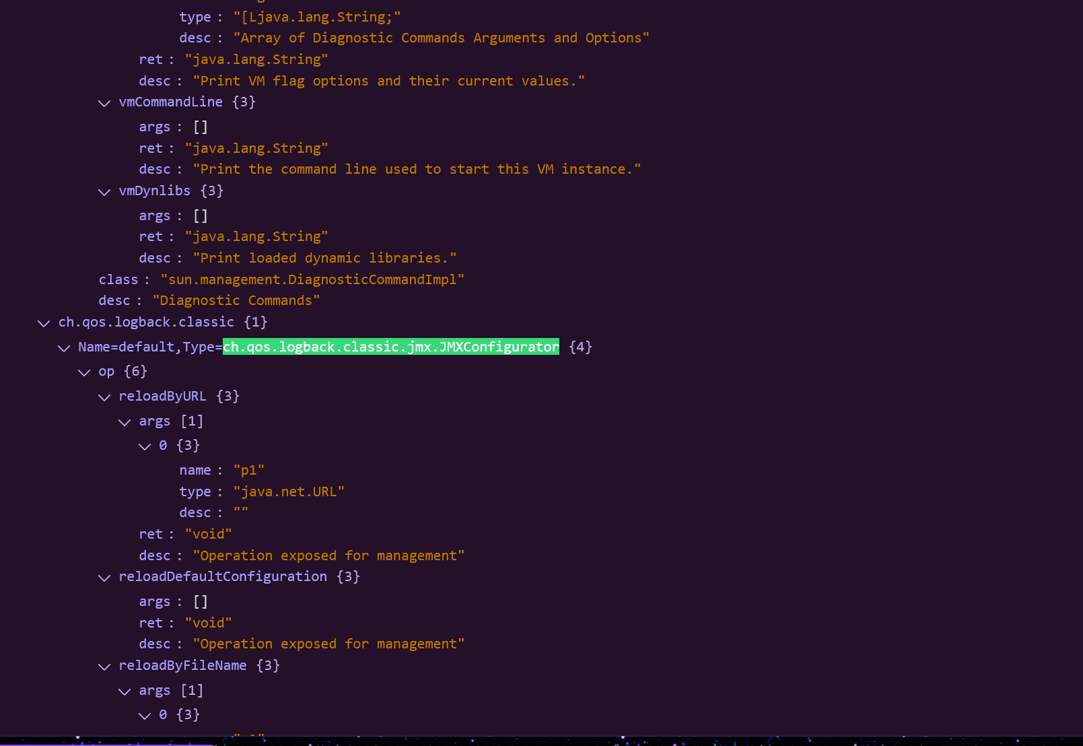This screenshot has height=746, width=1083.
Task: Select the op key label
Action: [106, 372]
